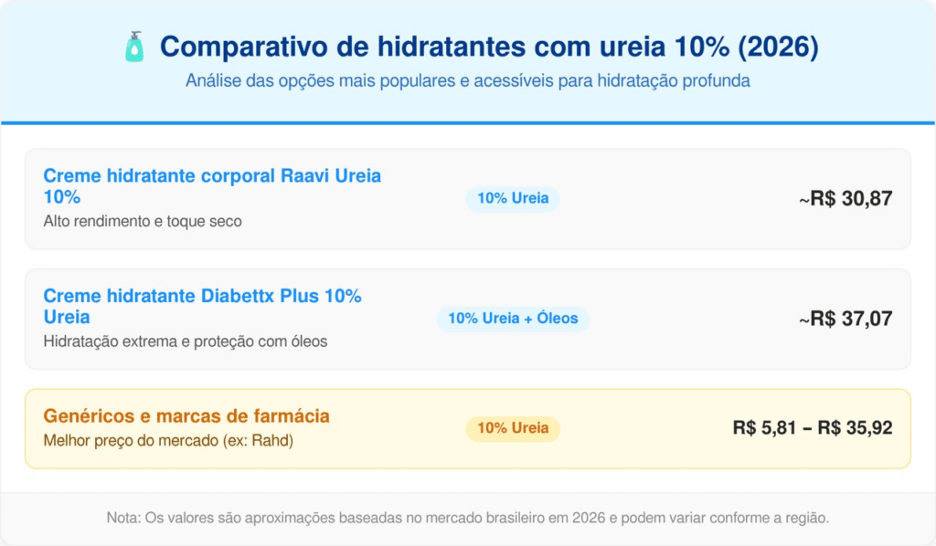Click 'Melhor preço do mercado (ex: Rahd)' text
The width and height of the screenshot is (936, 546).
tap(169, 439)
